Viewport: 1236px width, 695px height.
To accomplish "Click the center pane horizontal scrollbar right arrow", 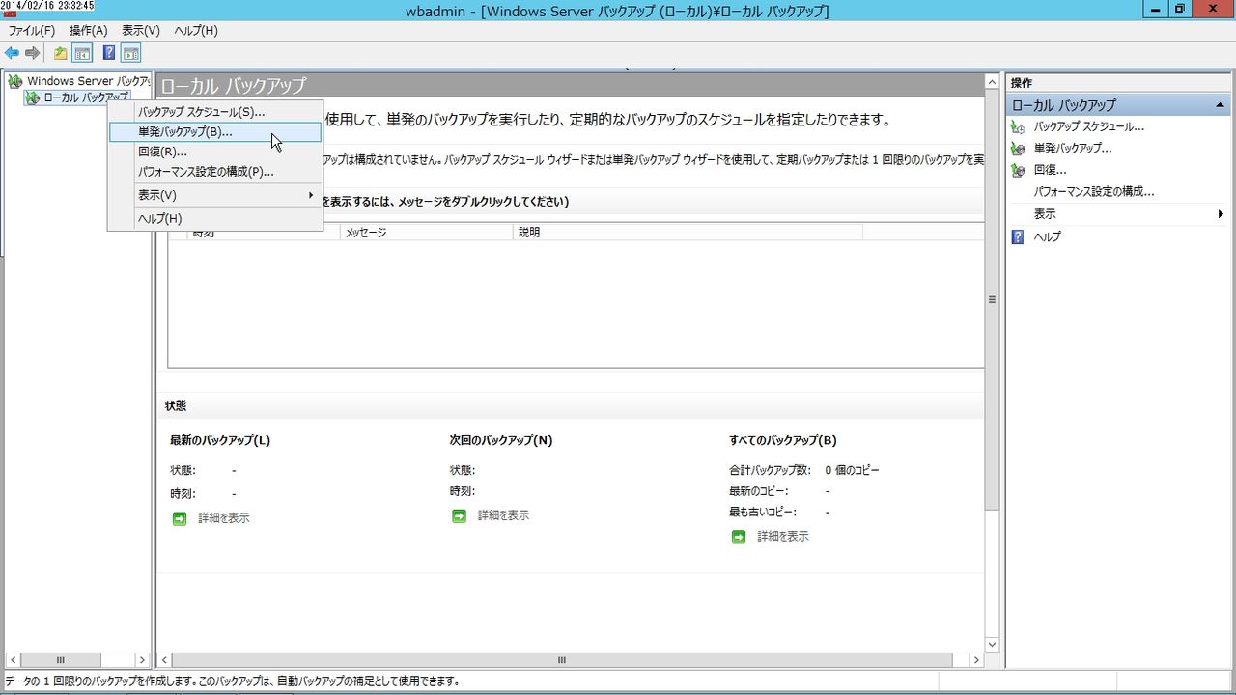I will (x=976, y=660).
